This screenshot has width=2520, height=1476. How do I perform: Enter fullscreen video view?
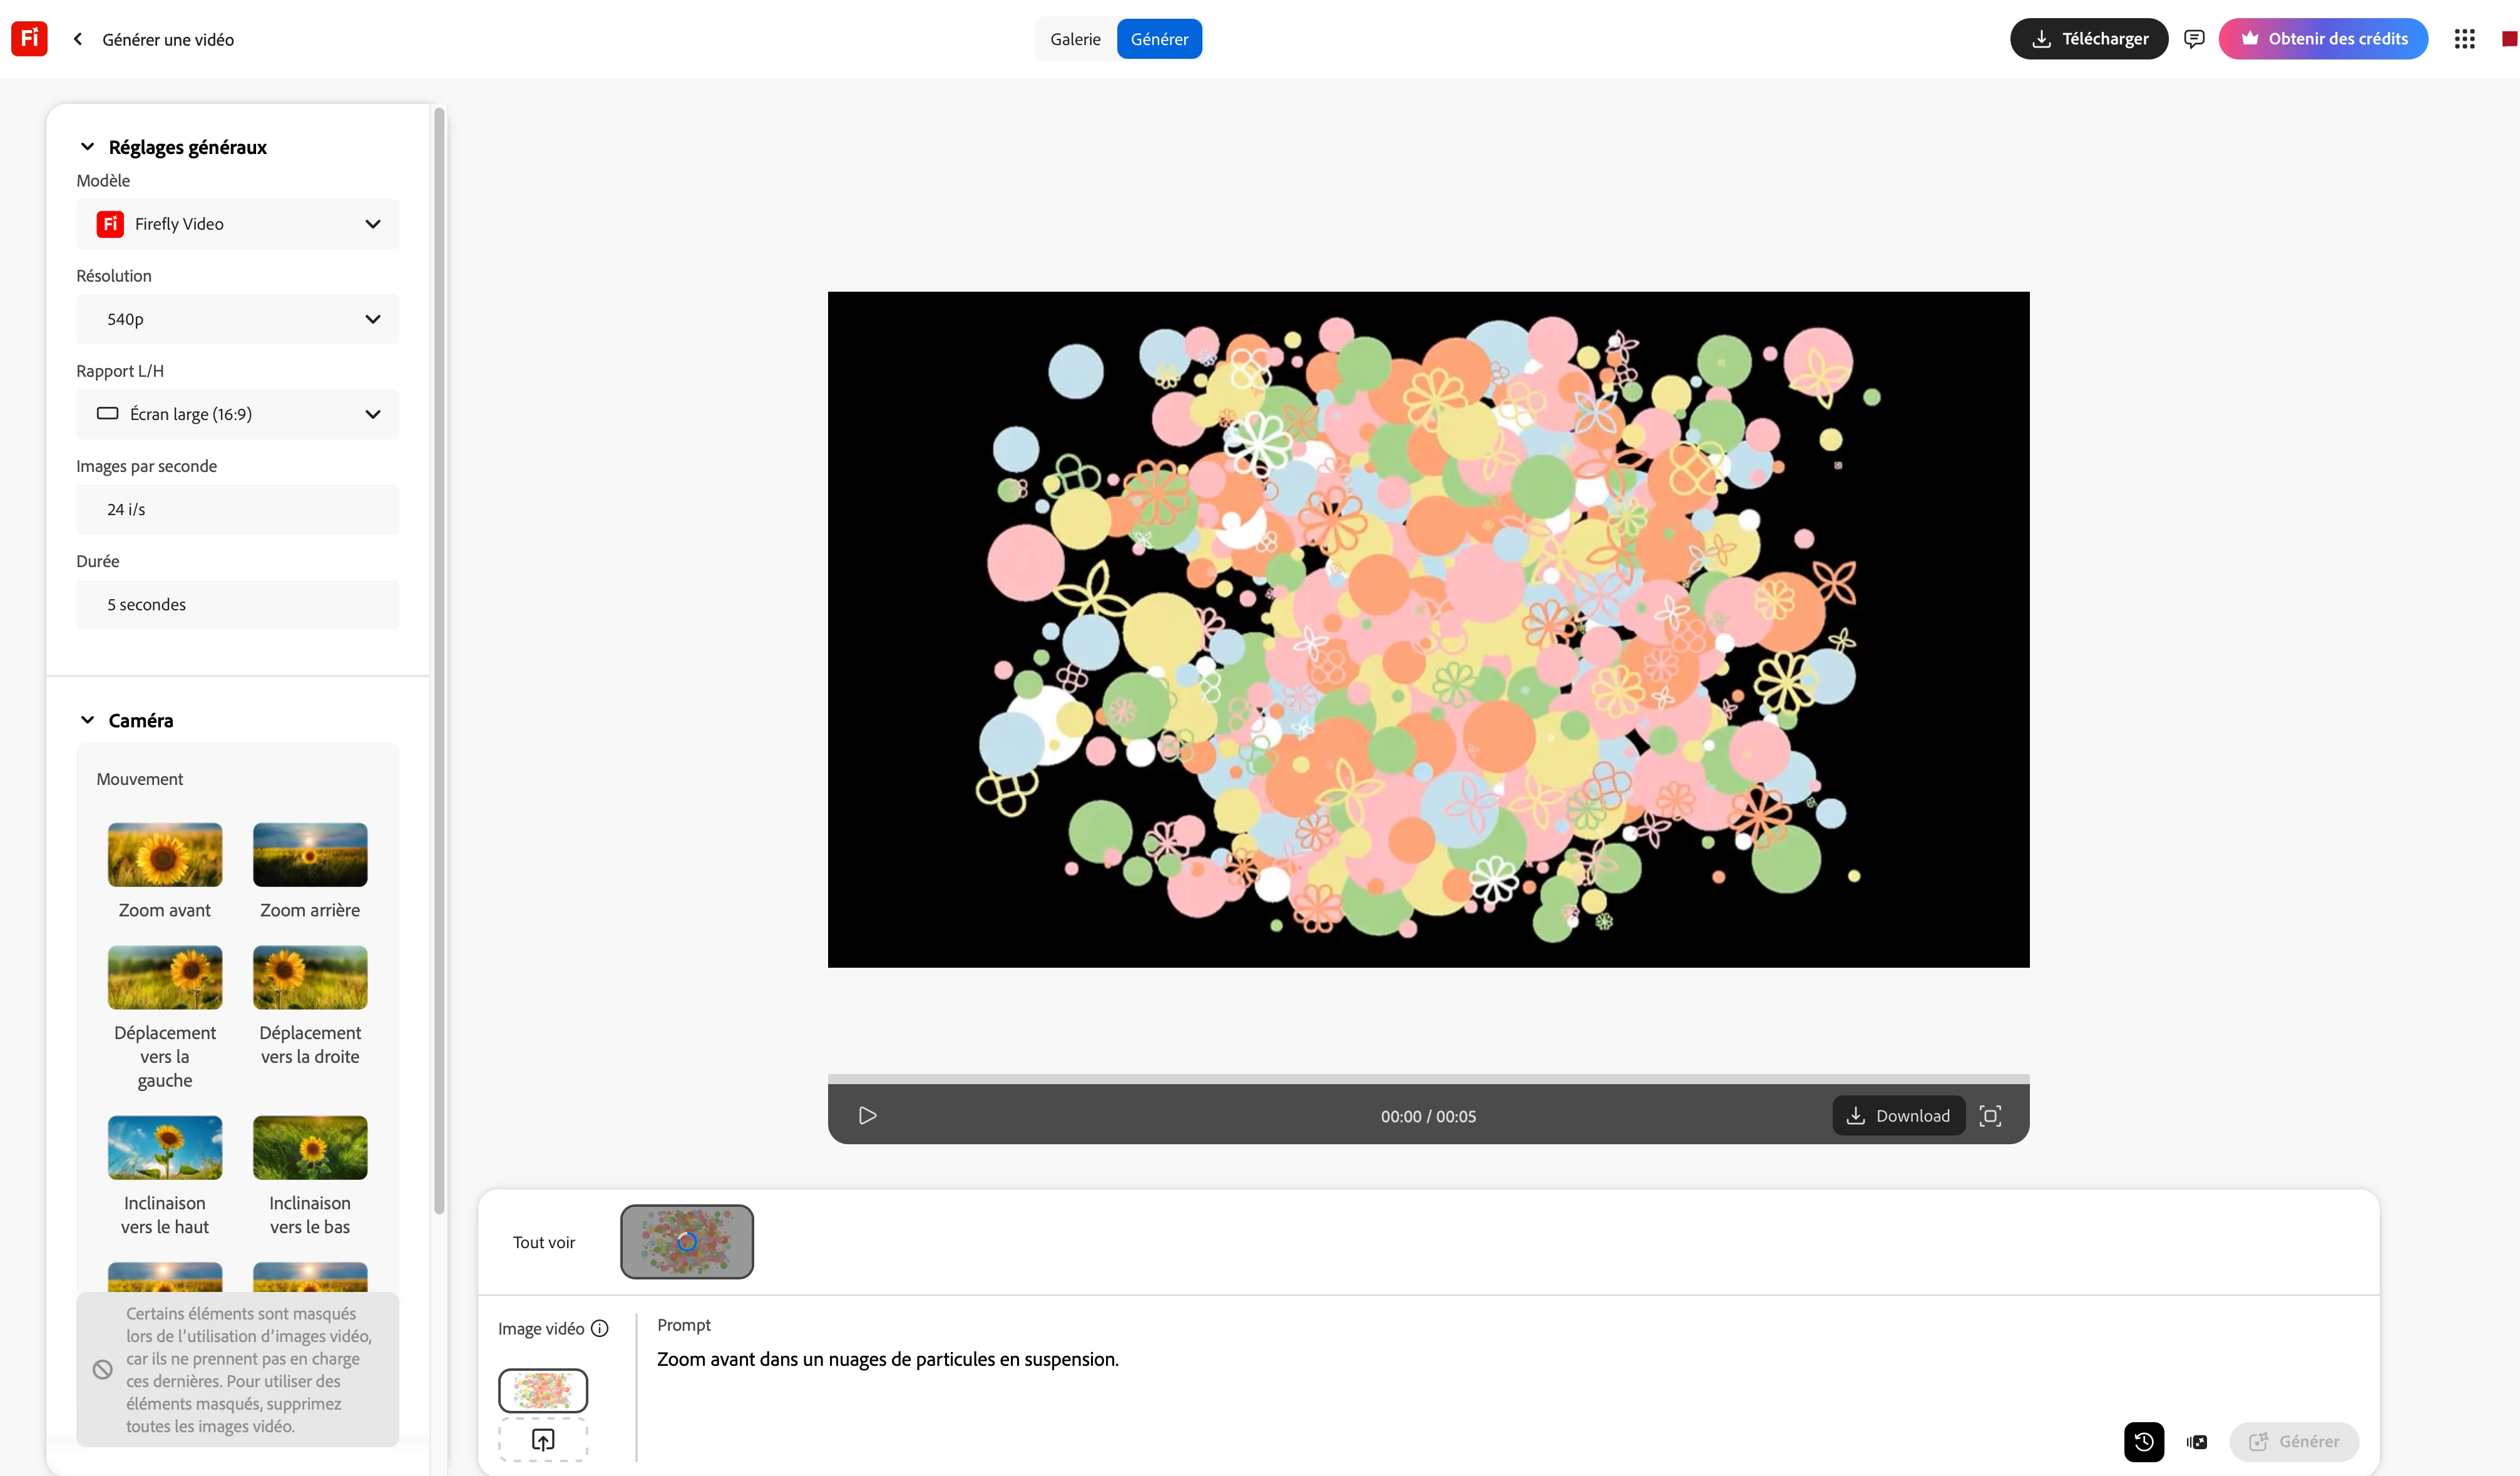coord(1990,1116)
